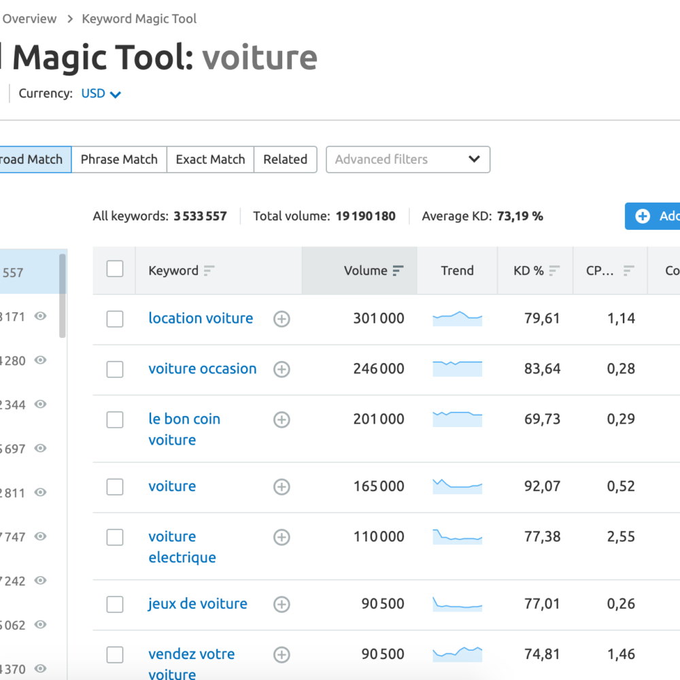Click the CPC column sort icon
The height and width of the screenshot is (680, 680).
pyautogui.click(x=628, y=271)
